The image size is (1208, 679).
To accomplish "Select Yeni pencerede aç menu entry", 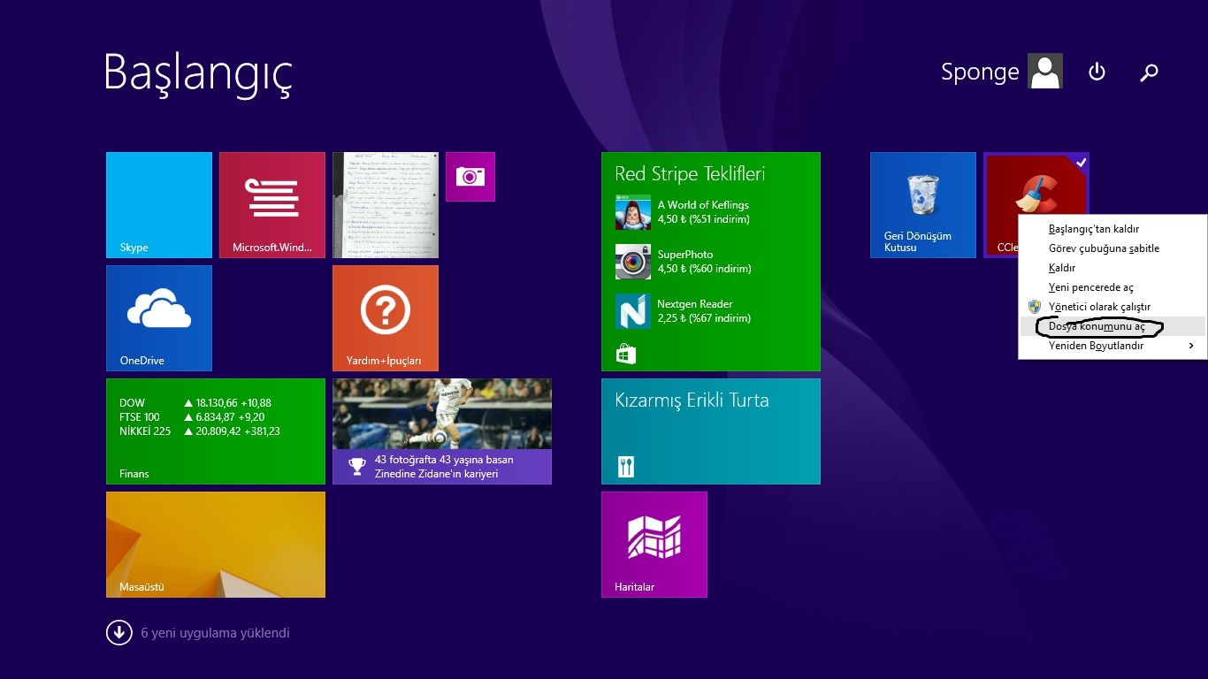I will (1112, 287).
